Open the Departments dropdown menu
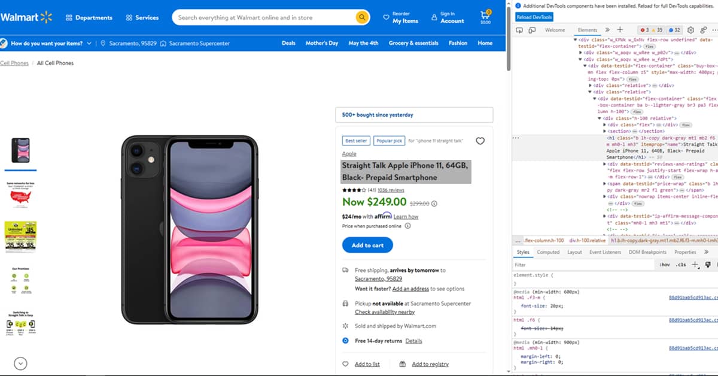Viewport: 718px width, 376px height. [x=89, y=17]
